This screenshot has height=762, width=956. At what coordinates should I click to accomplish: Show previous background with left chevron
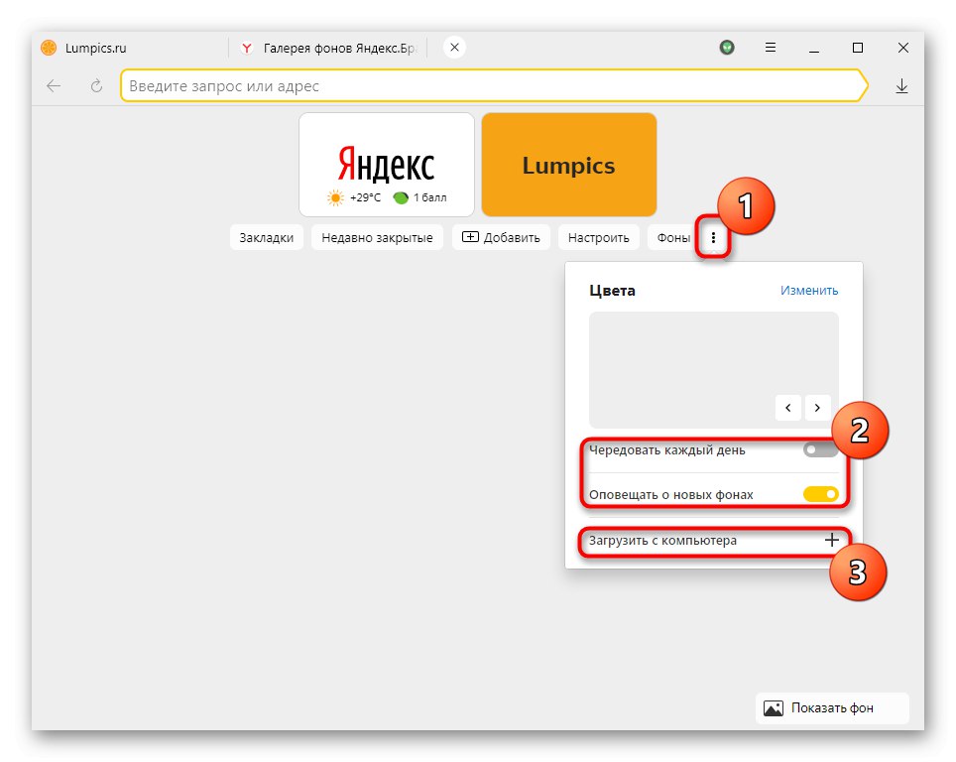click(788, 408)
